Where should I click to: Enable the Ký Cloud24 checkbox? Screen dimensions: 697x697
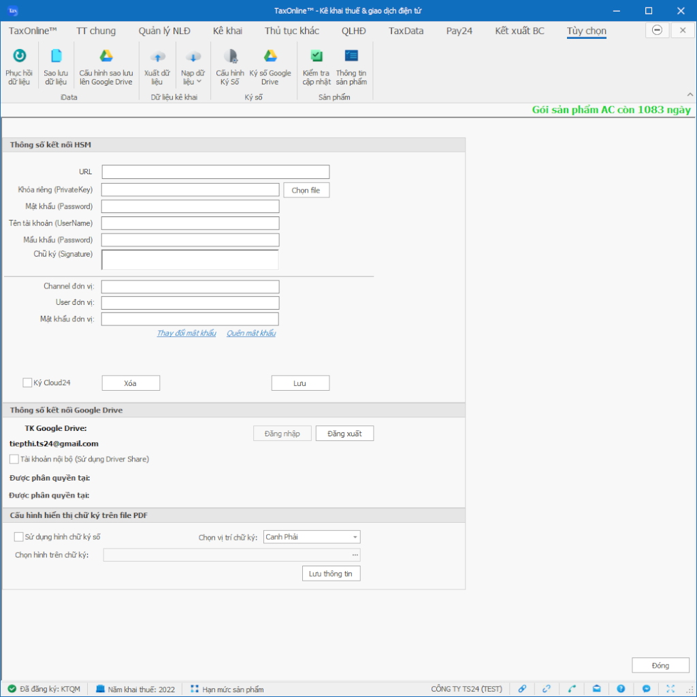28,383
